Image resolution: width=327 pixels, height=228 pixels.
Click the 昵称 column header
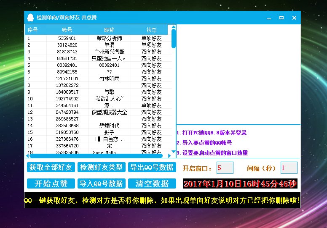pyautogui.click(x=109, y=30)
